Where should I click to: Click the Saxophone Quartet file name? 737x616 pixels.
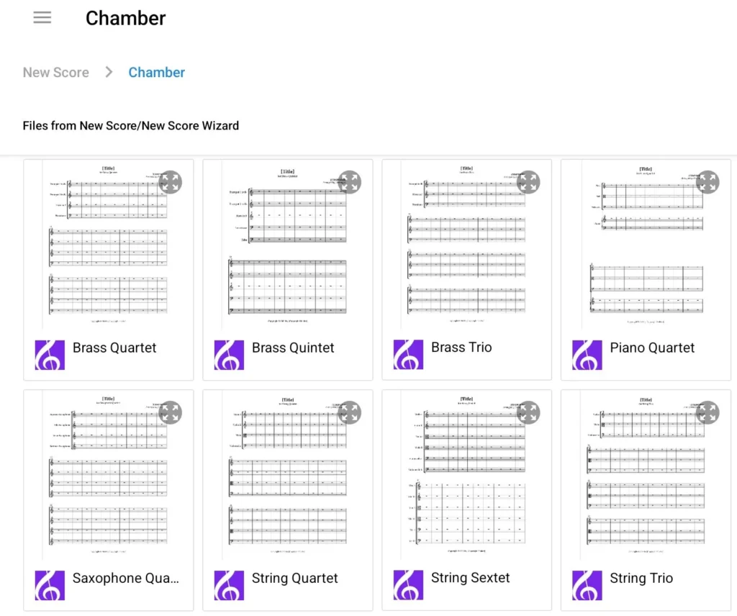pyautogui.click(x=126, y=578)
